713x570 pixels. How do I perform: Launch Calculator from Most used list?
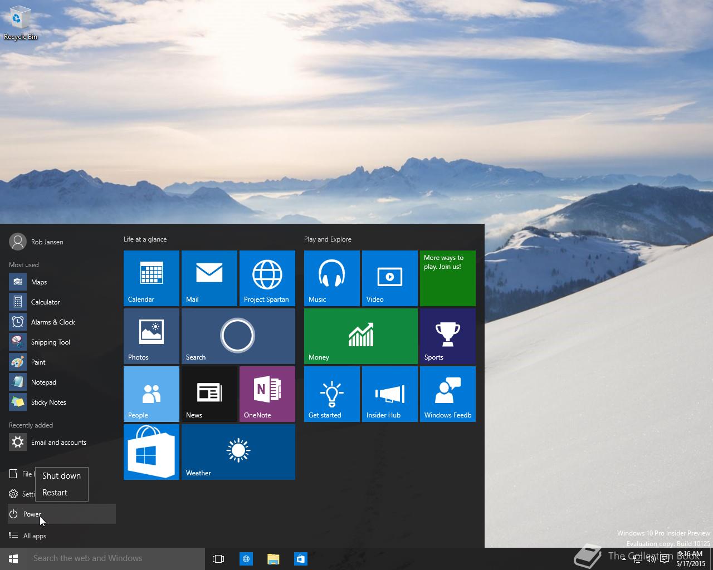tap(62, 302)
